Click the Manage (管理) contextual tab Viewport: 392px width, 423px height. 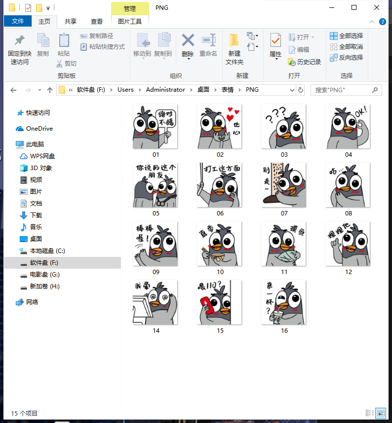[130, 8]
